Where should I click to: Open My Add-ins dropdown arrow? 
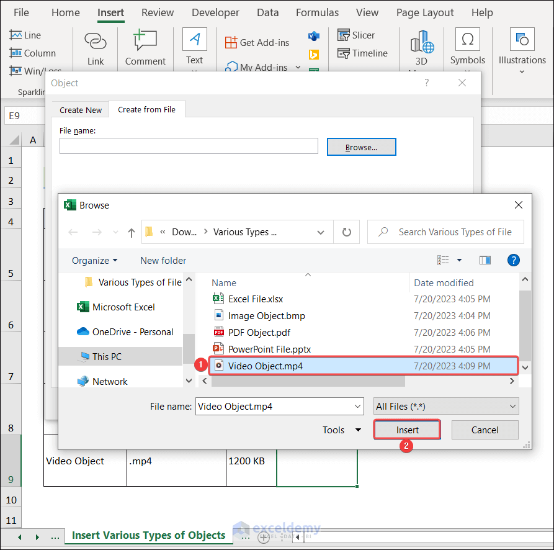[x=298, y=67]
